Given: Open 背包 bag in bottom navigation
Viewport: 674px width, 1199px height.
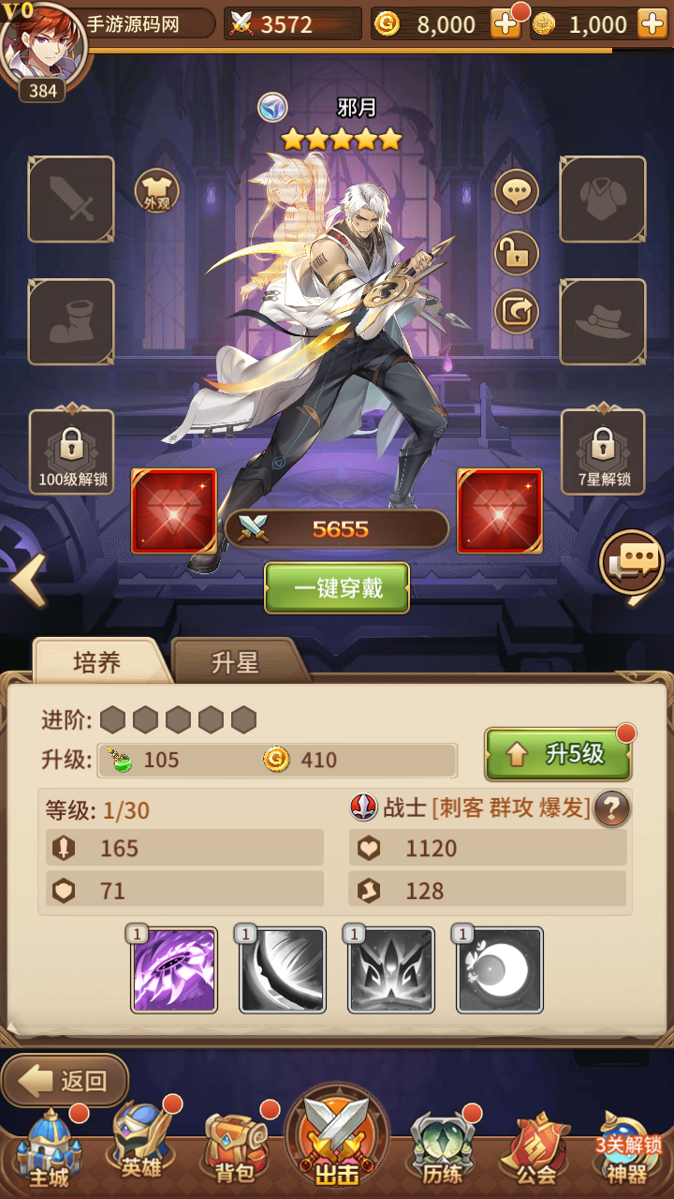Looking at the screenshot, I should 236,1147.
